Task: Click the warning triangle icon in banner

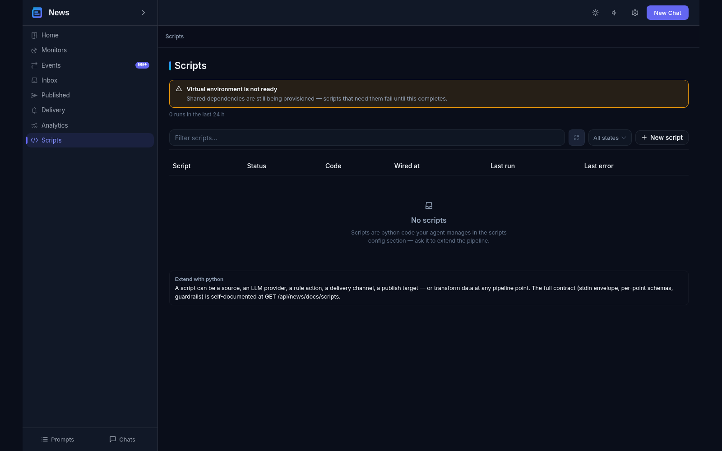Action: (179, 89)
